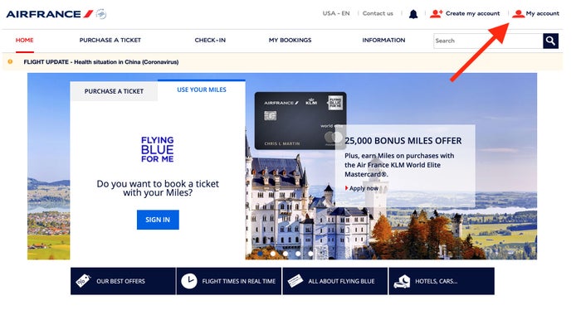Screen dimensions: 581x315
Task: Click the Air France logo
Action: 50,14
